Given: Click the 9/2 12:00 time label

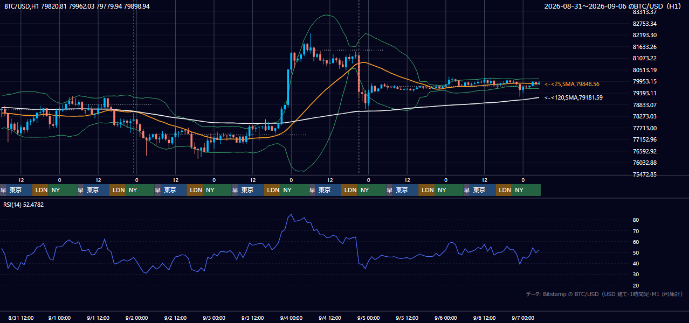Looking at the screenshot, I should point(175,318).
